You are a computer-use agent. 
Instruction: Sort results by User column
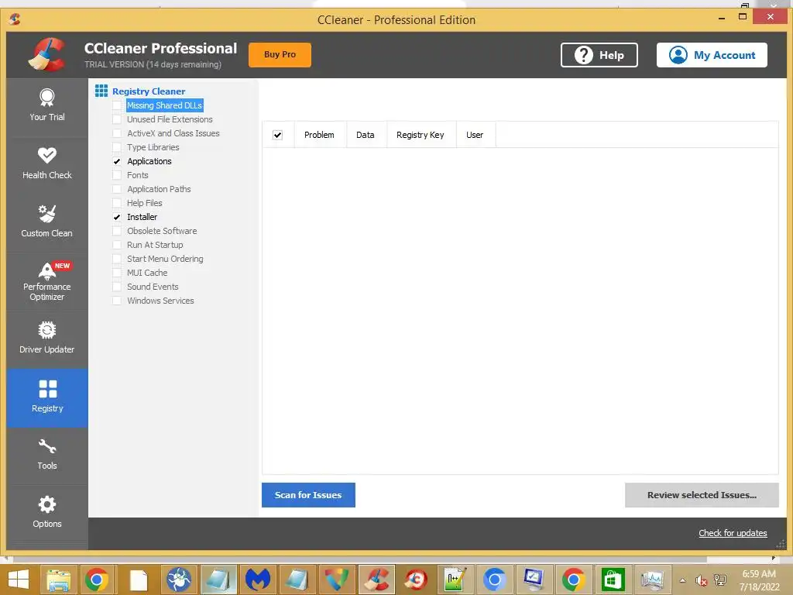(475, 135)
